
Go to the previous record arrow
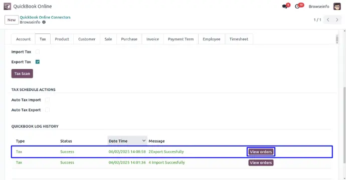328,20
